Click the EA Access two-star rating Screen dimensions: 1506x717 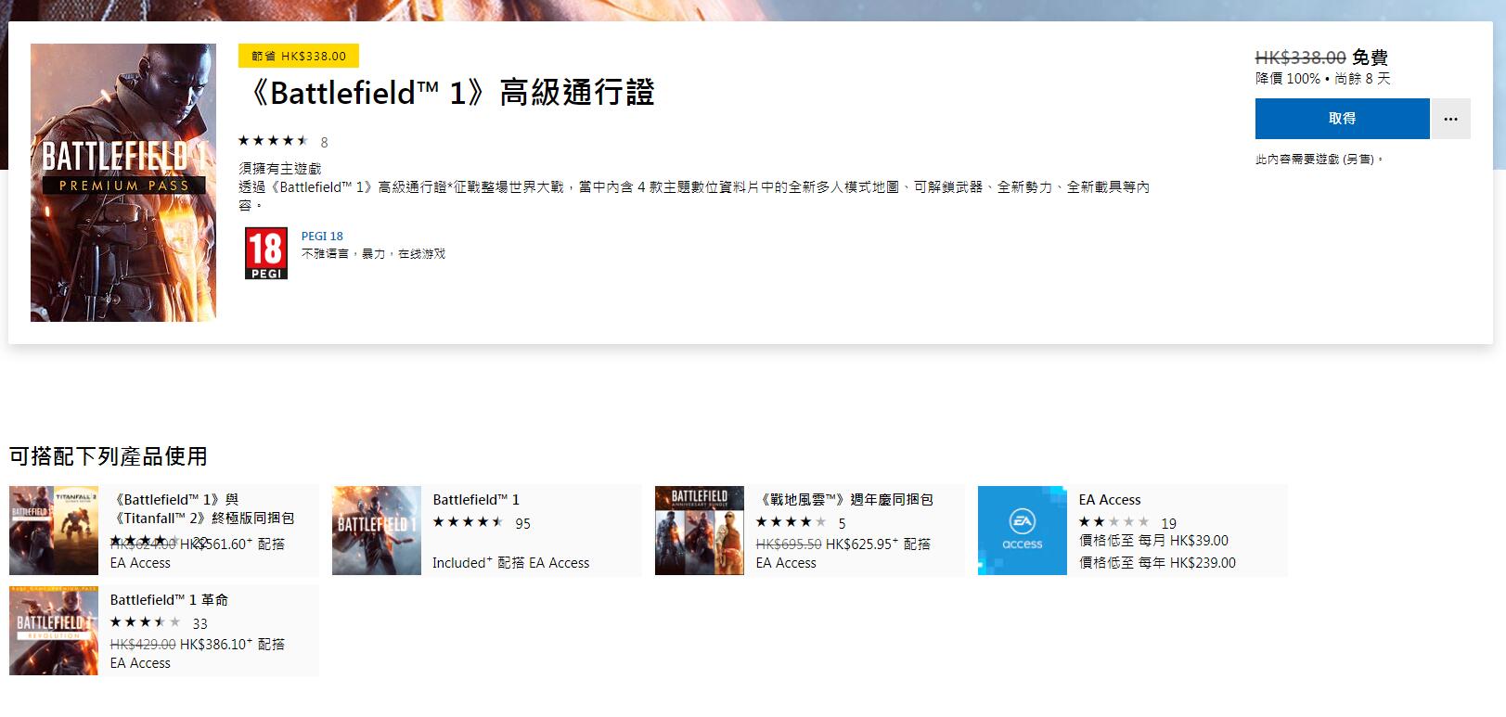point(1113,522)
